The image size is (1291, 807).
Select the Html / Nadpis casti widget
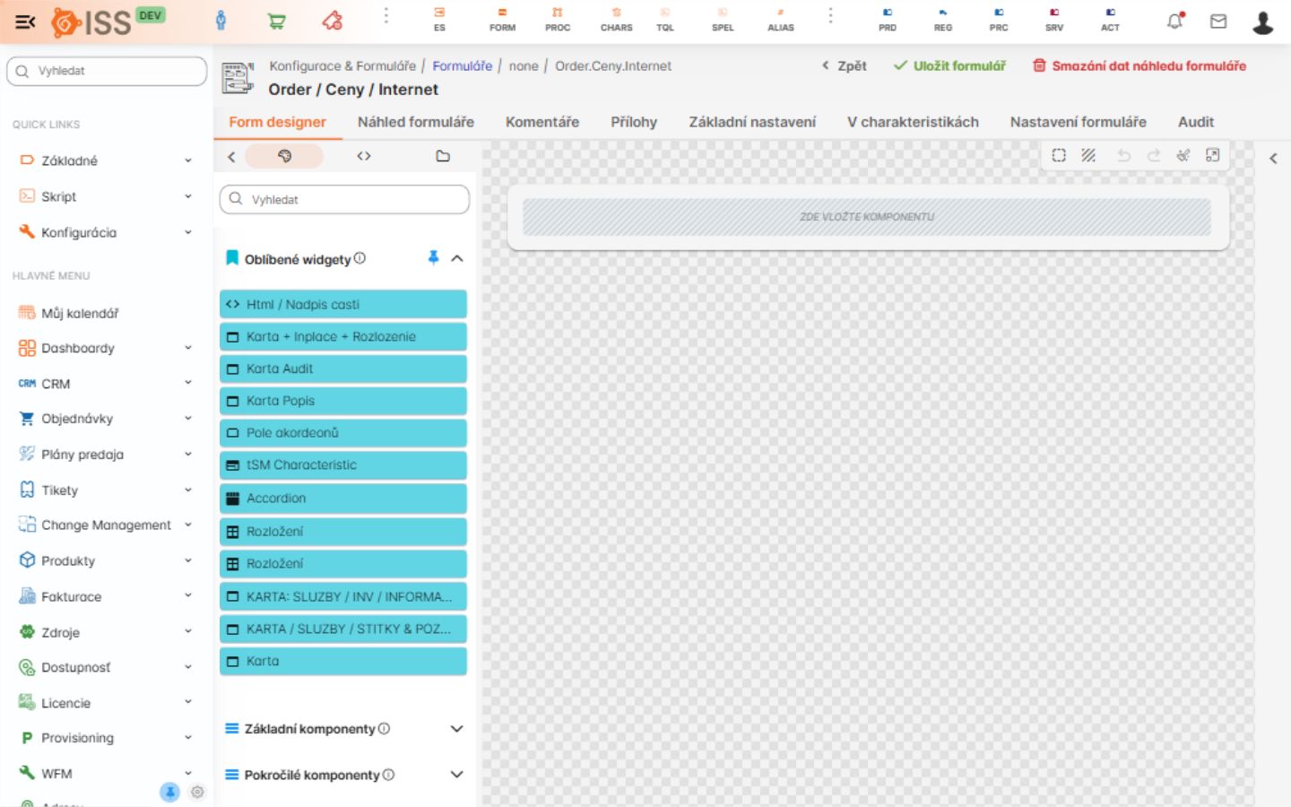(x=343, y=304)
